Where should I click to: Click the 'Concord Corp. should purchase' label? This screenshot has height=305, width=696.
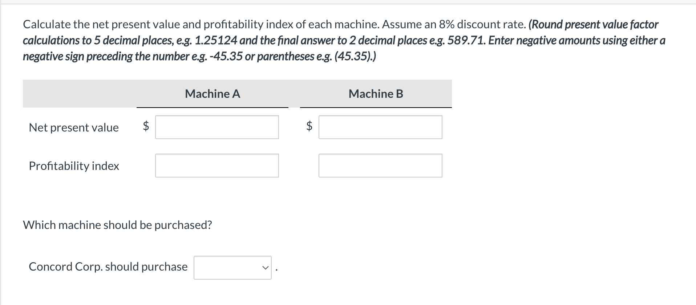(x=108, y=267)
